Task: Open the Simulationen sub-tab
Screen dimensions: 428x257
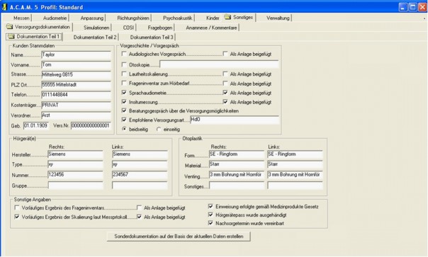Action: point(96,28)
